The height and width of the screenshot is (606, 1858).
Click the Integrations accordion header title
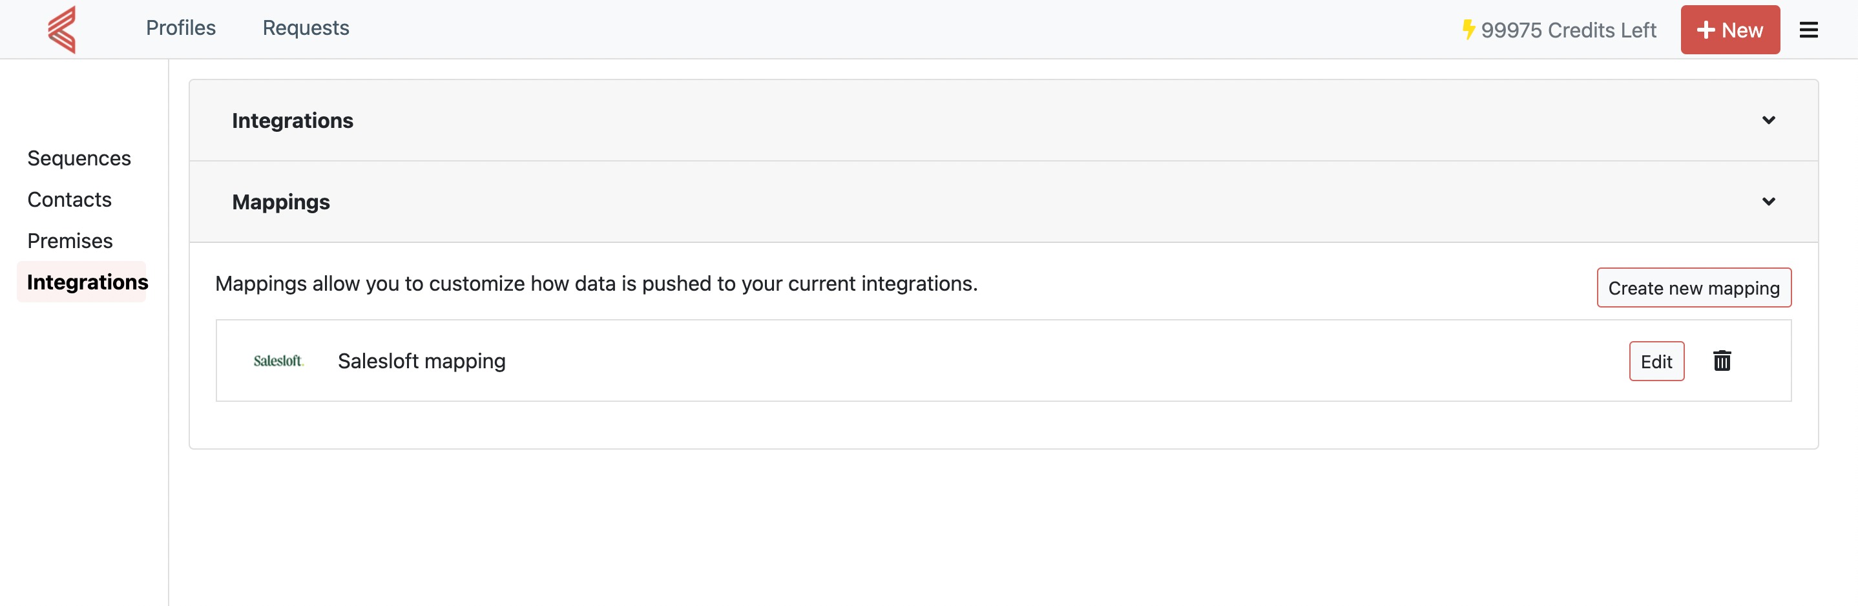coord(292,120)
